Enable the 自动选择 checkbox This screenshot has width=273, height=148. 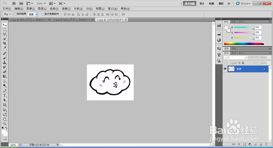15,14
